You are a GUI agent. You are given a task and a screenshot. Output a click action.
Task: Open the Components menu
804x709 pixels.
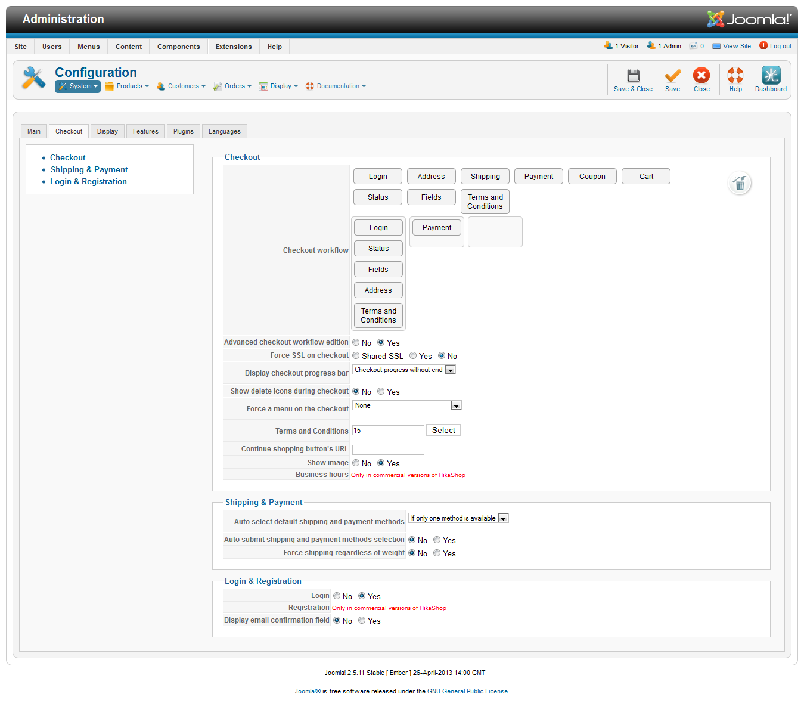179,47
